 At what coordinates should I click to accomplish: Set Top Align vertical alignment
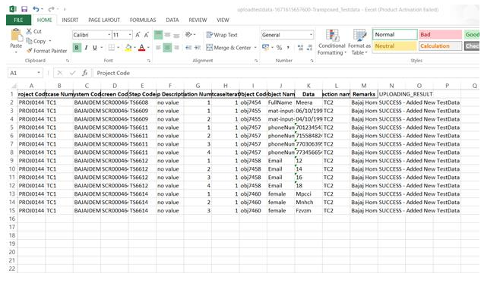pyautogui.click(x=158, y=35)
